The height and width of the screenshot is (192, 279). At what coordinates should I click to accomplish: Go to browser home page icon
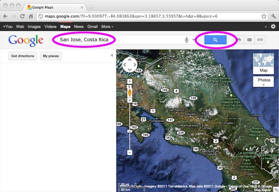(31, 16)
